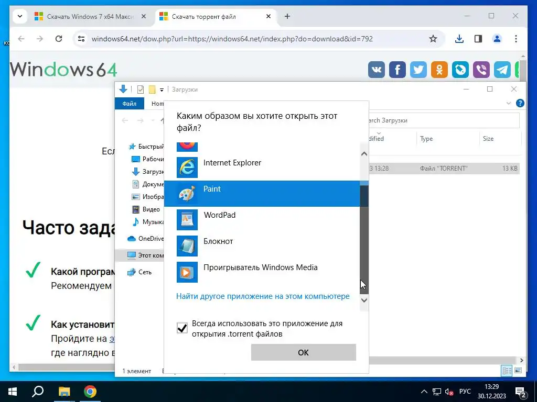
Task: Open File Explorer from the taskbar
Action: [64, 392]
